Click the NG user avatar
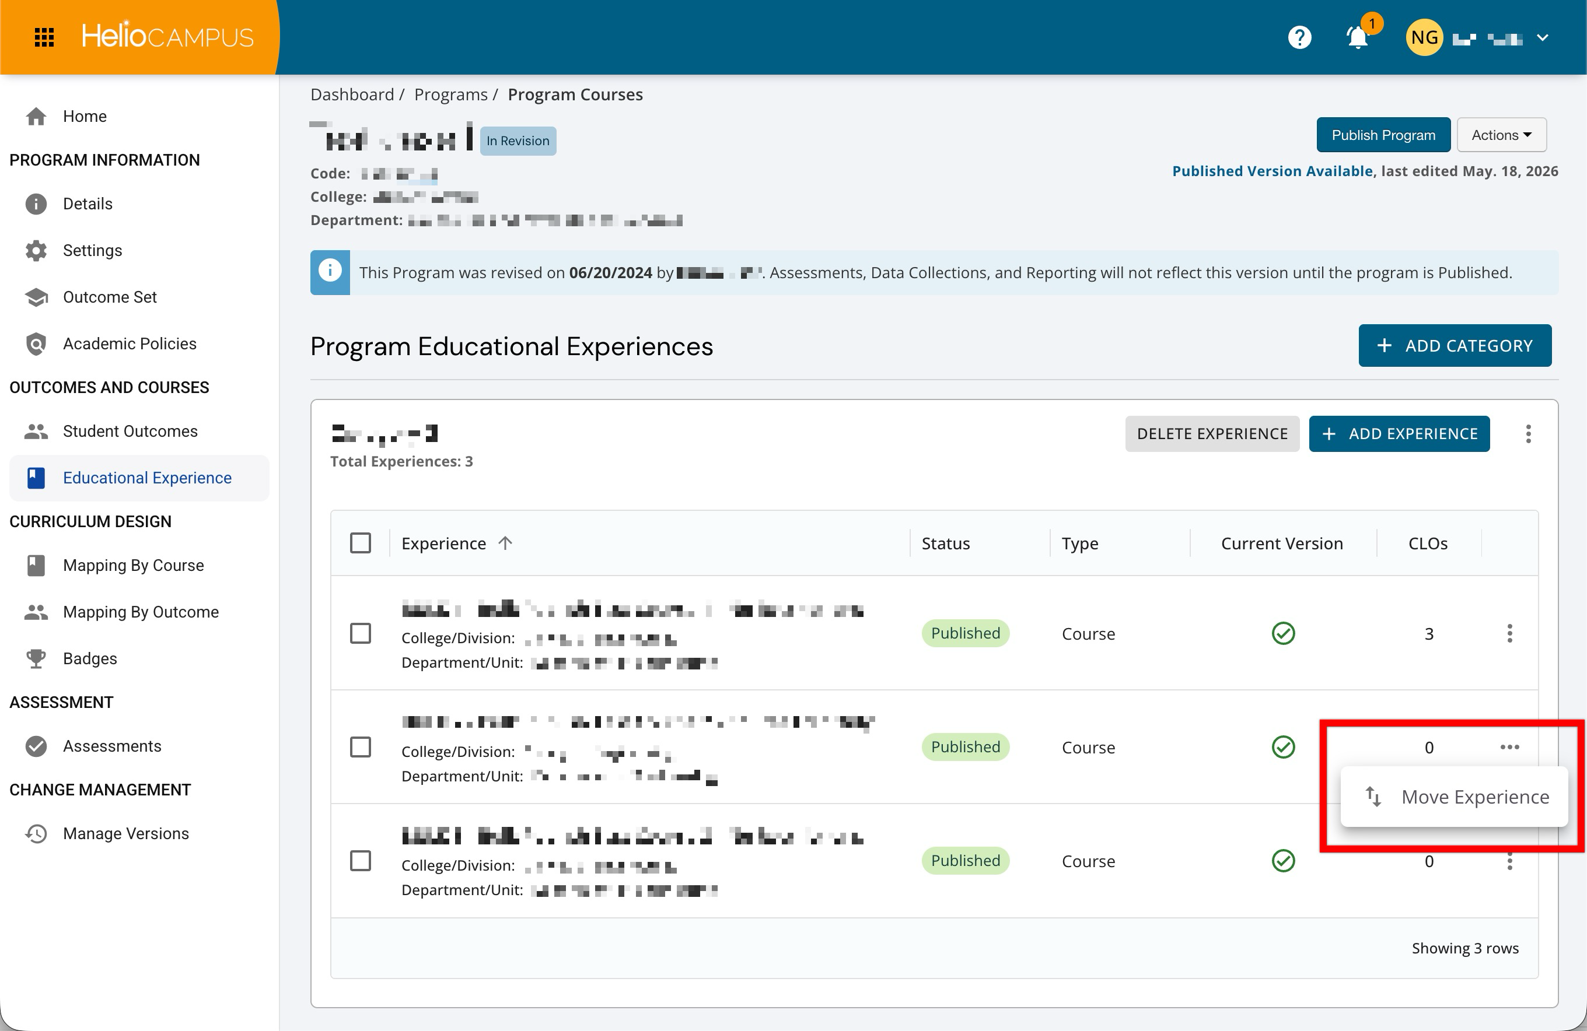 click(1424, 37)
